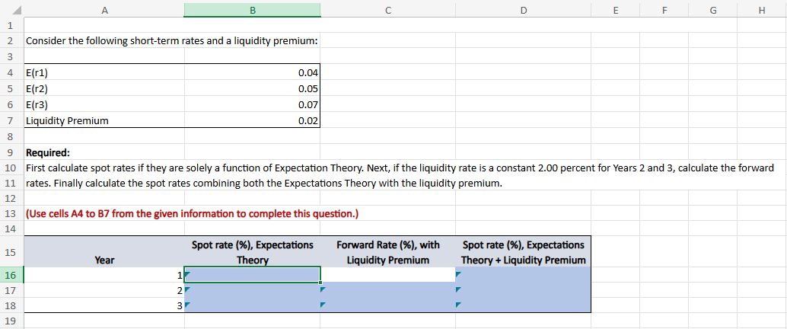Viewport: 787px width, 329px height.
Task: Click the text starting 'First calculate spot rates'
Action: point(400,168)
